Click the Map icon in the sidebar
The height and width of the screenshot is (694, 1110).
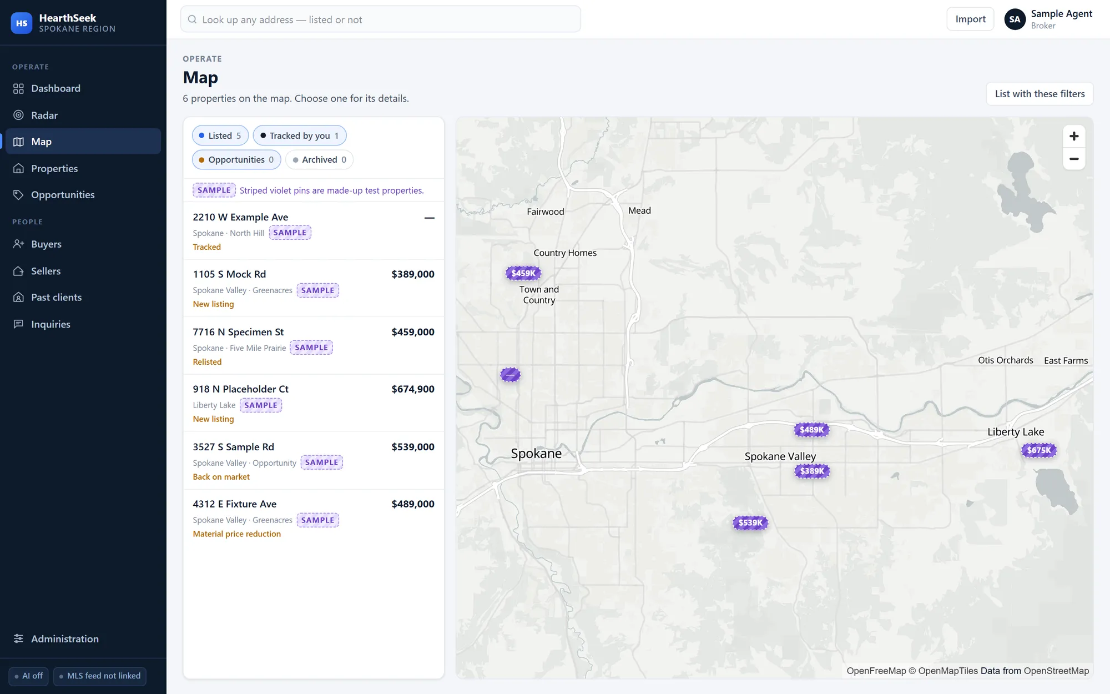[x=18, y=142]
